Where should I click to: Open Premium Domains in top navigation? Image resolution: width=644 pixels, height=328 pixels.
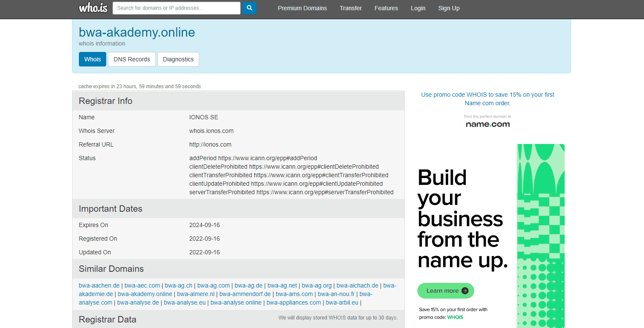click(302, 8)
